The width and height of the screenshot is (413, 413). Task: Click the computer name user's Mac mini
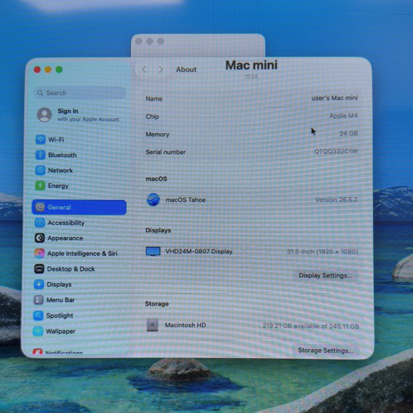[335, 98]
